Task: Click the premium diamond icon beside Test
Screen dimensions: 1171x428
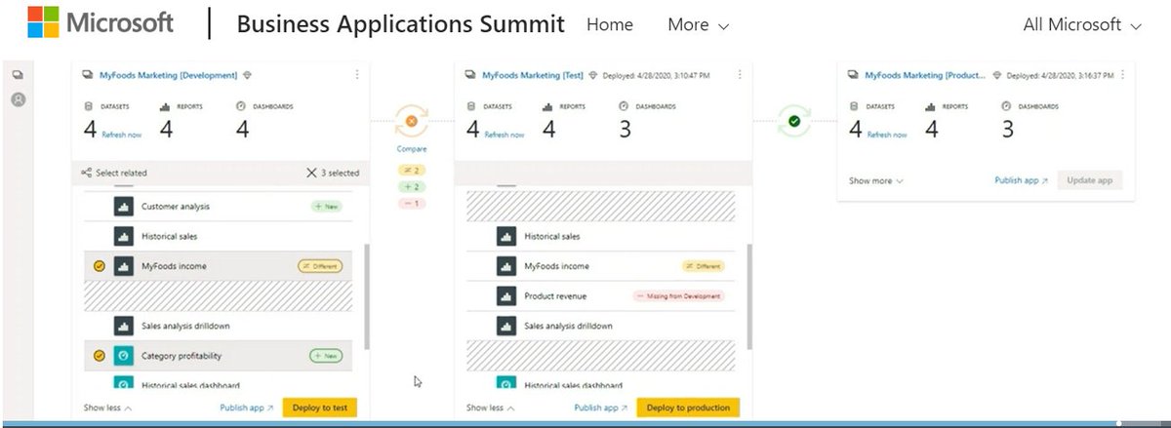Action: click(x=592, y=74)
